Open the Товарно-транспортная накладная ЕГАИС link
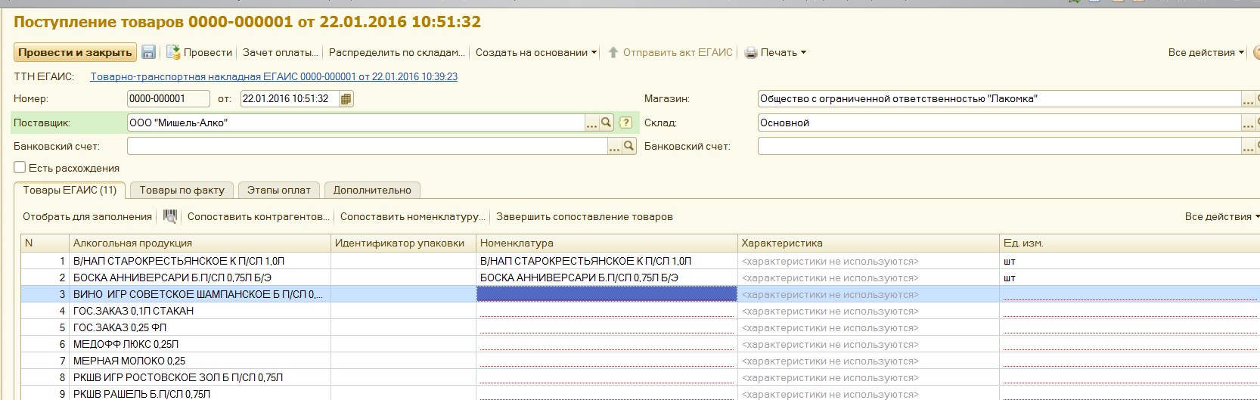Viewport: 1260px width, 400px height. [273, 77]
